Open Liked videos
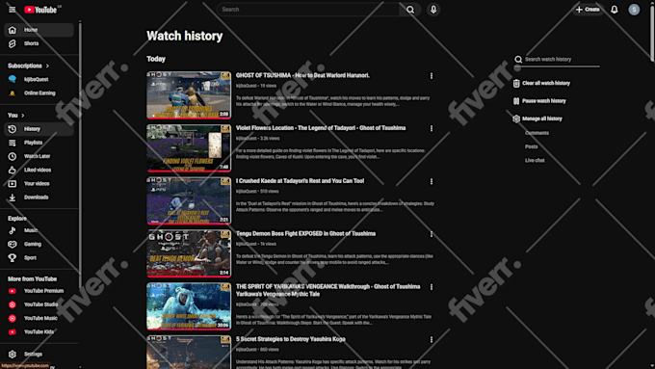The image size is (655, 369). (x=39, y=171)
